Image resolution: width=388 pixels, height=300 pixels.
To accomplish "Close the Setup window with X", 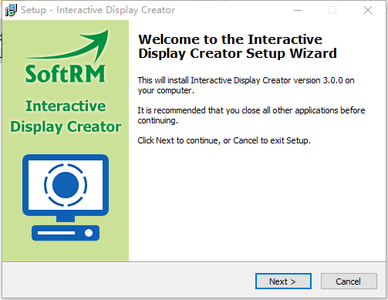I will (x=368, y=10).
